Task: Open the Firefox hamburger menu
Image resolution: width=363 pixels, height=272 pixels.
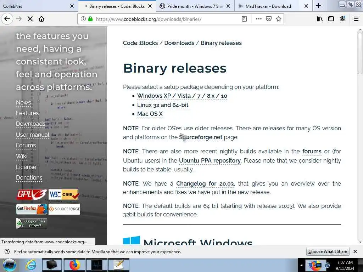Action: point(356,19)
